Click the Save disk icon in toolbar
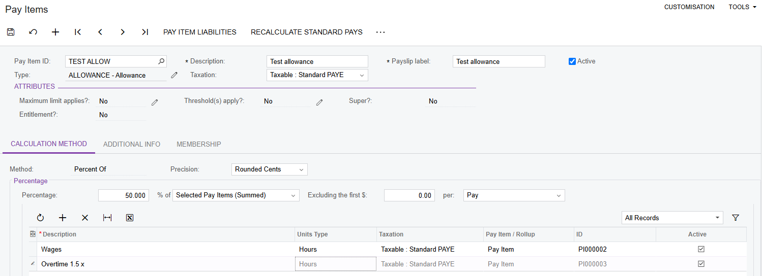Screen dimensions: 762x276 click(x=11, y=32)
